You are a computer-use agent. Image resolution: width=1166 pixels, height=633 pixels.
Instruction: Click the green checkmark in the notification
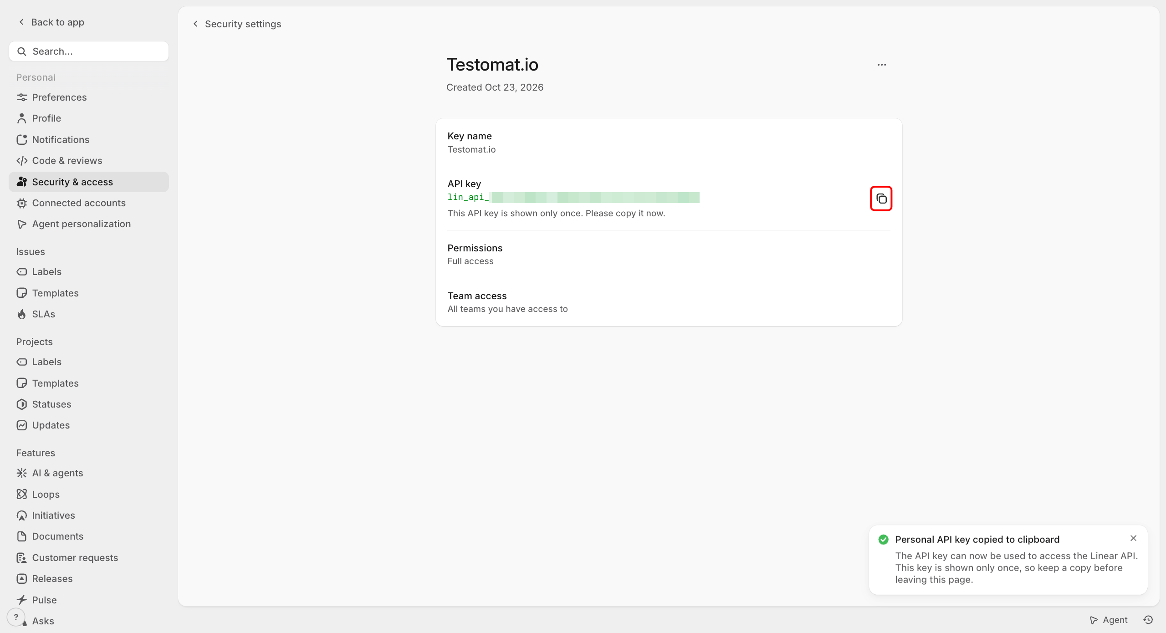pos(884,540)
